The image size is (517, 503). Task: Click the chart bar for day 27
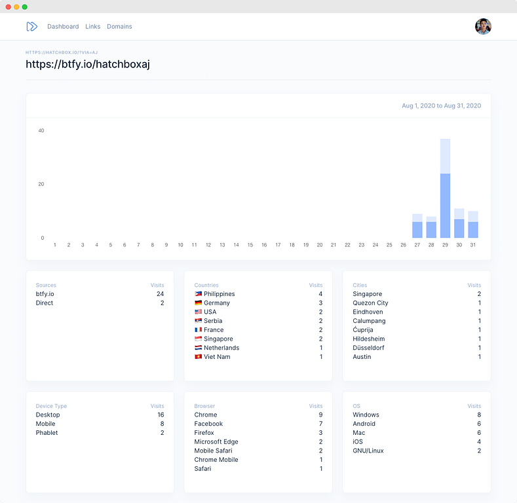(x=417, y=227)
